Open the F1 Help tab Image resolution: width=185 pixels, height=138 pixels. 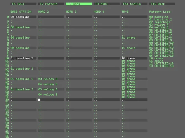[x=23, y=4]
